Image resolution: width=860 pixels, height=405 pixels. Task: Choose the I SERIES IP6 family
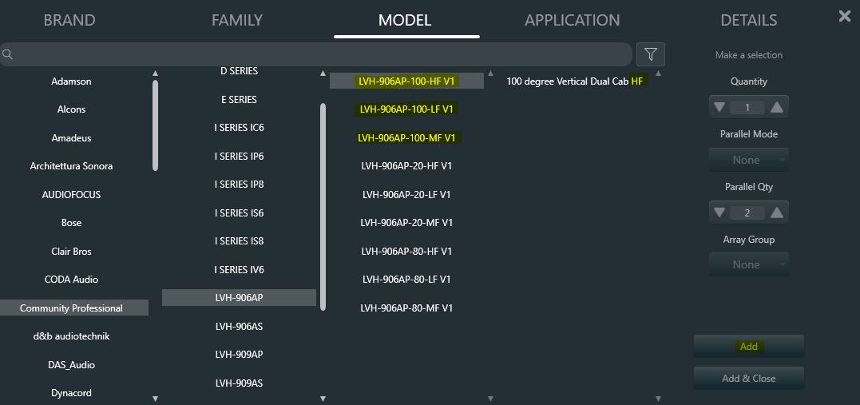239,156
